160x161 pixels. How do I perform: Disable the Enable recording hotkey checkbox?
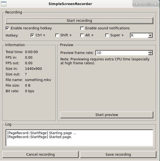(x=7, y=28)
